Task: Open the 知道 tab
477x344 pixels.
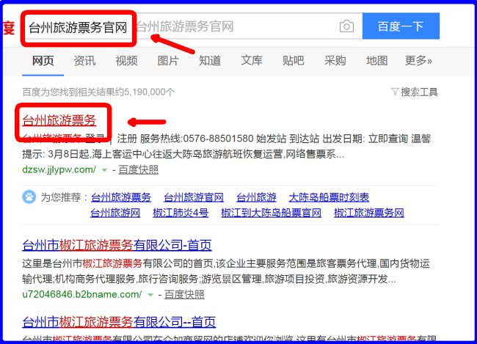Action: point(210,61)
